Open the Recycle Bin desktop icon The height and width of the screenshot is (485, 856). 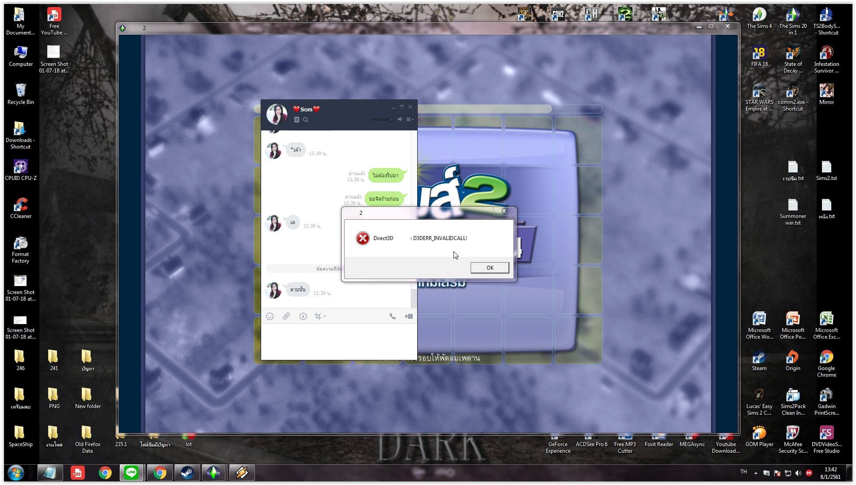click(x=20, y=94)
